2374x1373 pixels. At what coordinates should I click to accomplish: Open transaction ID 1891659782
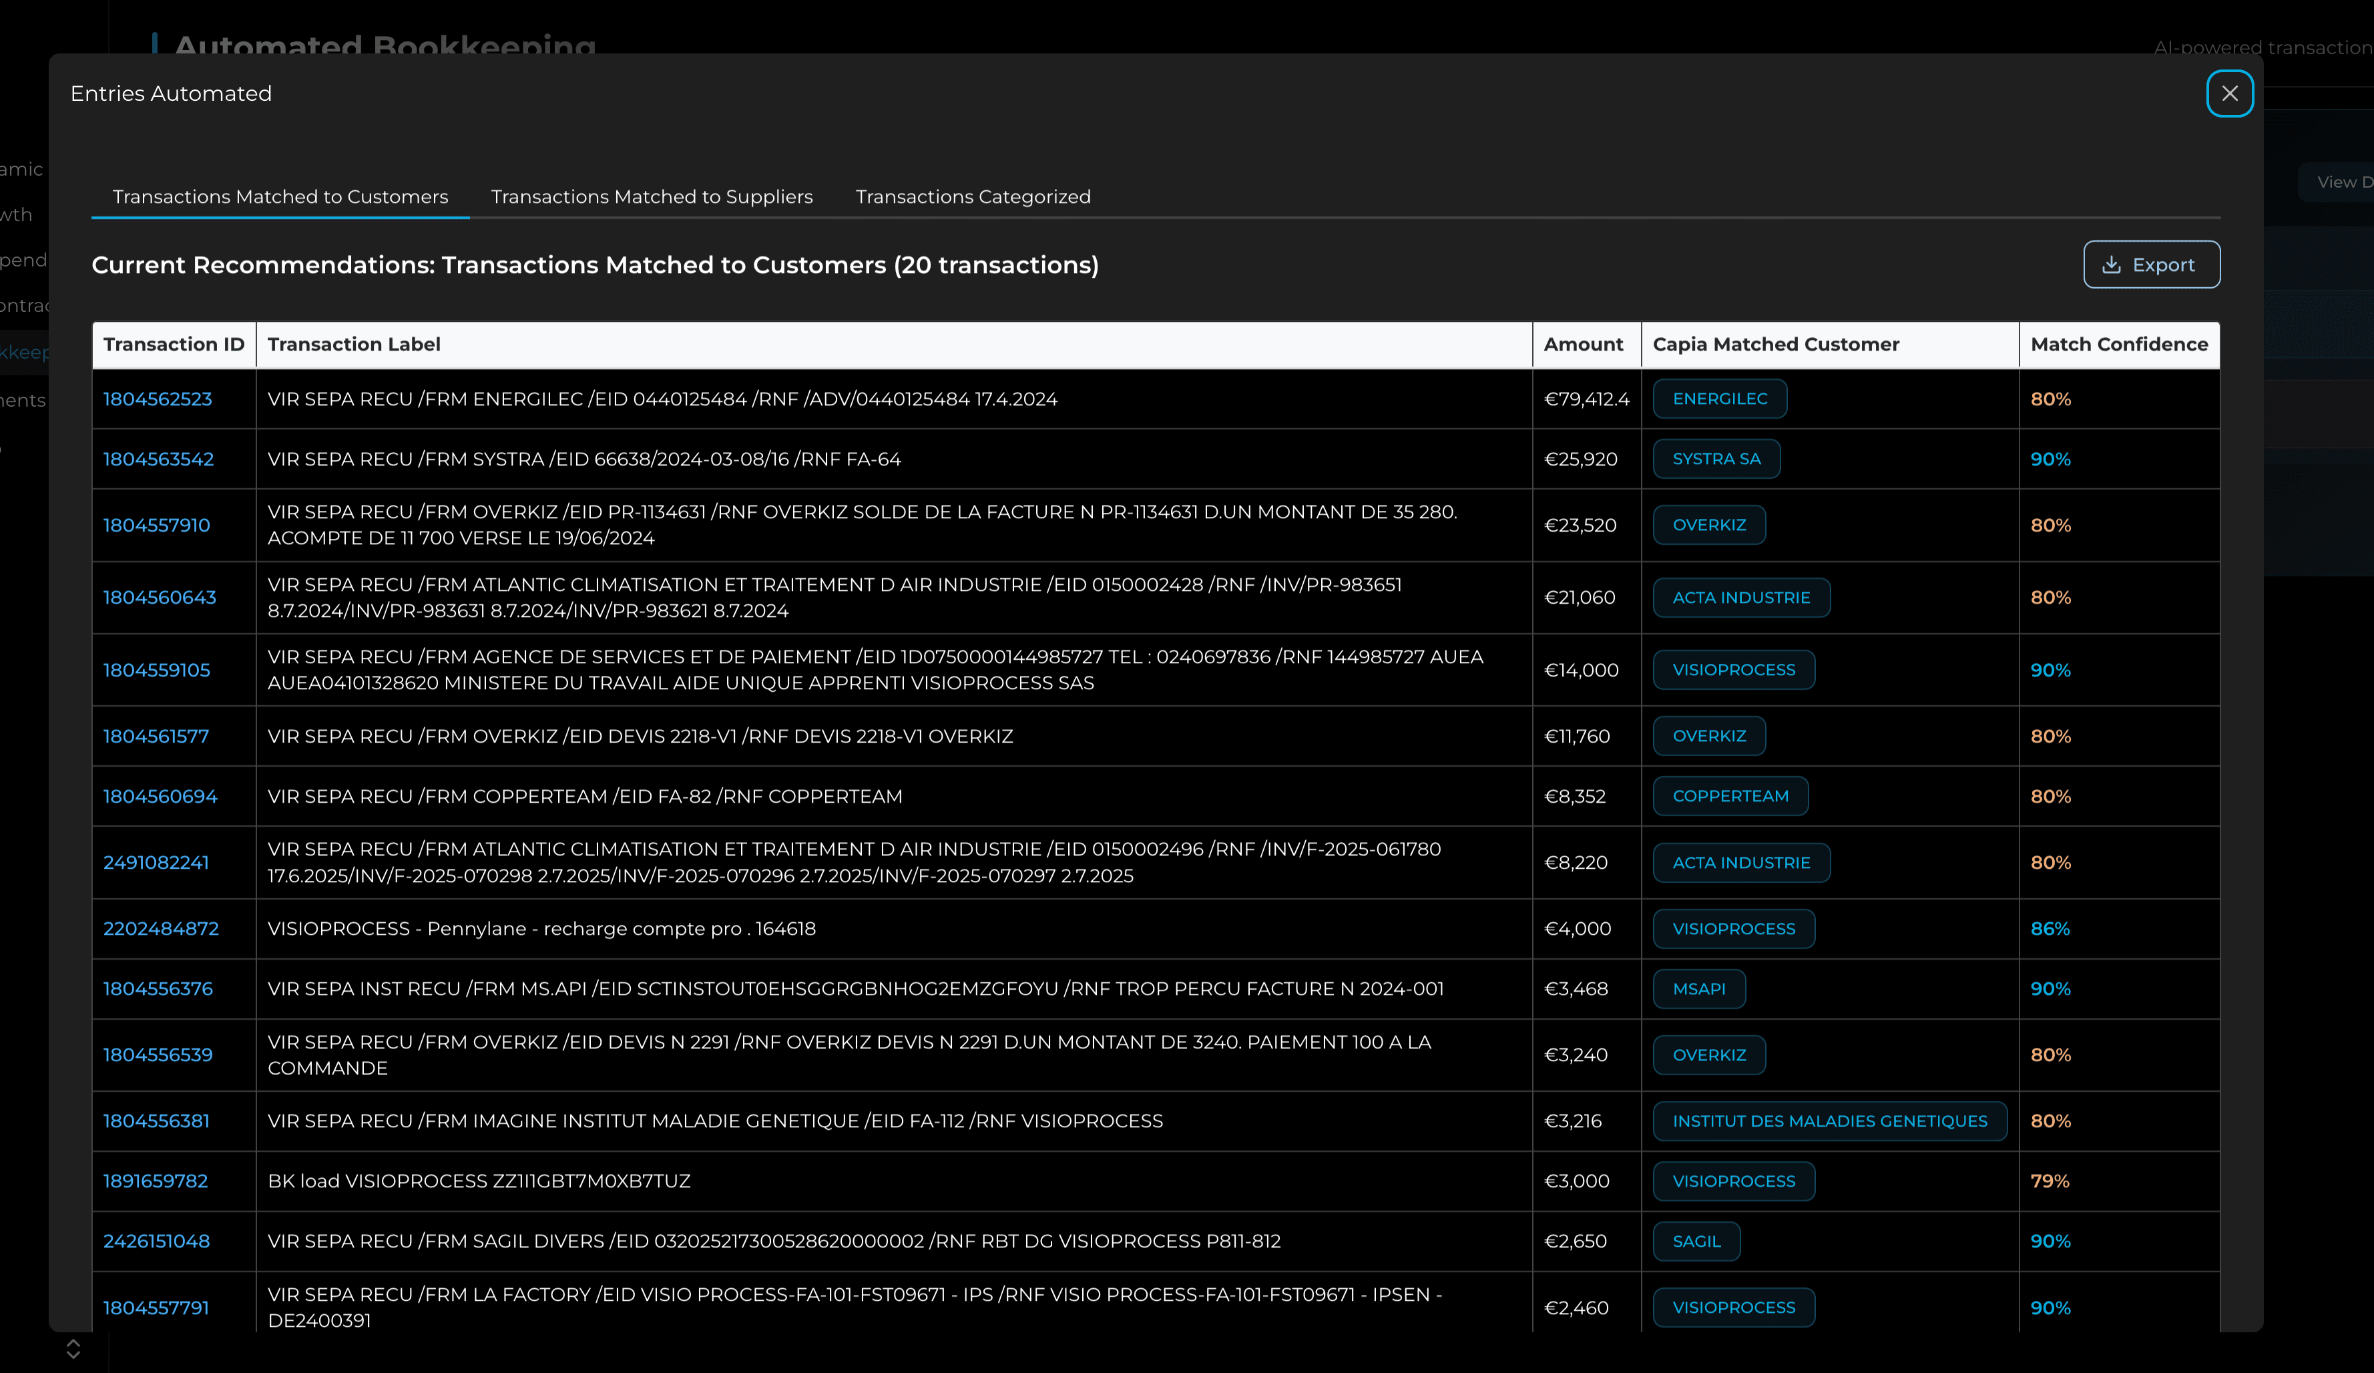[156, 1181]
